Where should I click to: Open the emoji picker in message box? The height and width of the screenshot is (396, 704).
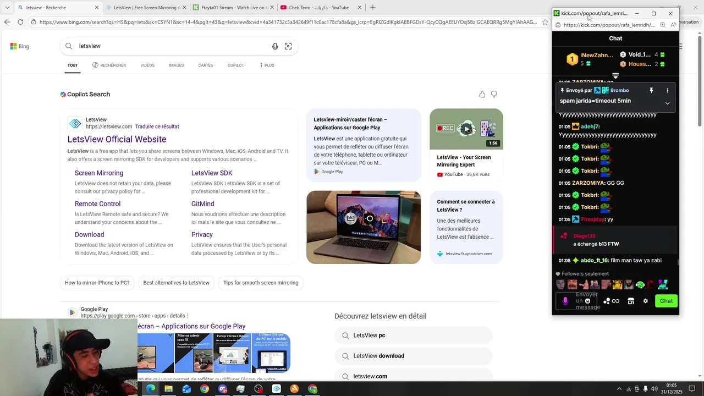point(587,301)
